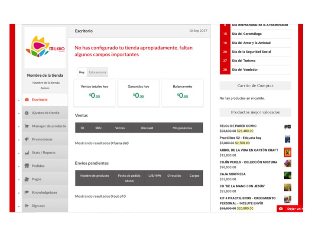Screen dimensions: 312x234
Task: Click the money icon beside Pagos
Action: 27,179
